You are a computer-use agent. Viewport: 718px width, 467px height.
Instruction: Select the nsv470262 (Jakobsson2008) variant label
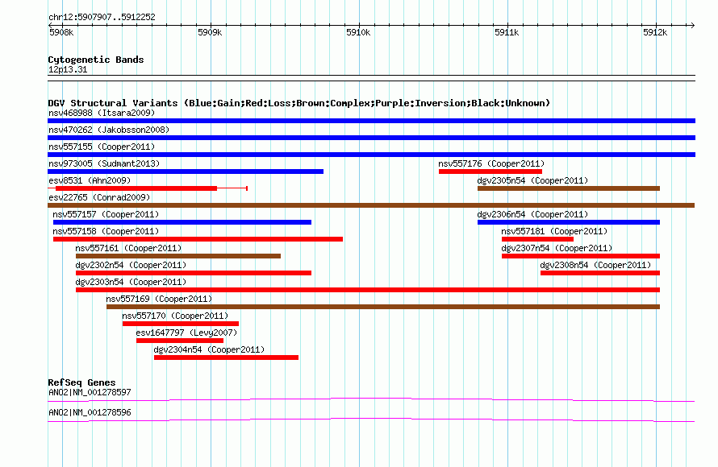coord(109,130)
